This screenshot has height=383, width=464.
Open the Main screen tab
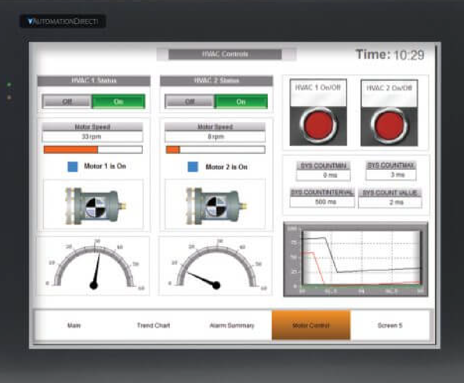(74, 325)
